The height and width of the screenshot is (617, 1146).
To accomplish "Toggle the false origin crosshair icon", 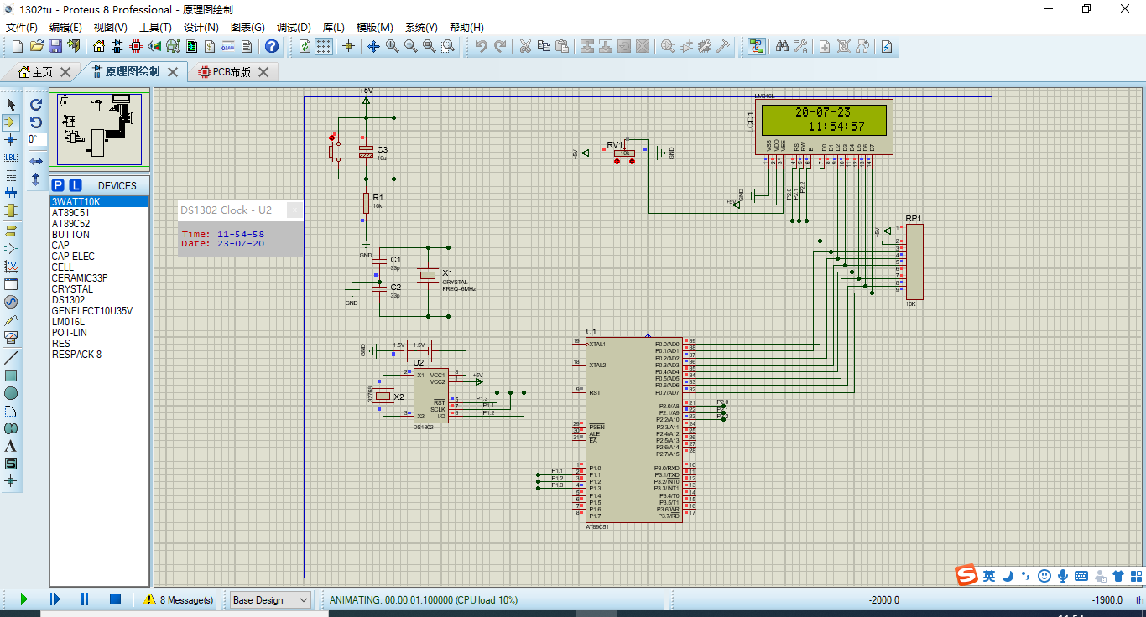I will 349,46.
